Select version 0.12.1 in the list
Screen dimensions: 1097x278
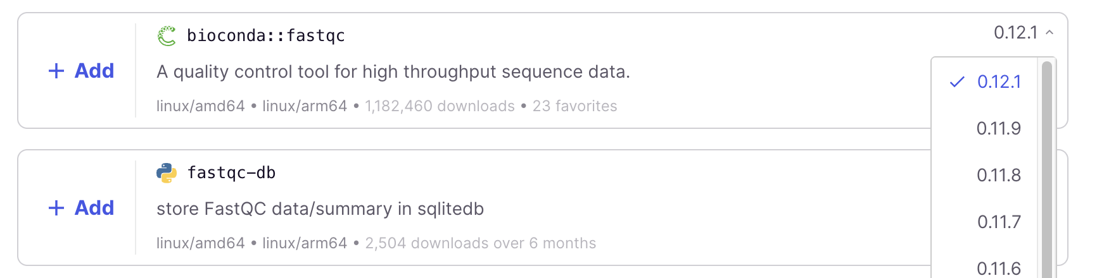click(999, 82)
